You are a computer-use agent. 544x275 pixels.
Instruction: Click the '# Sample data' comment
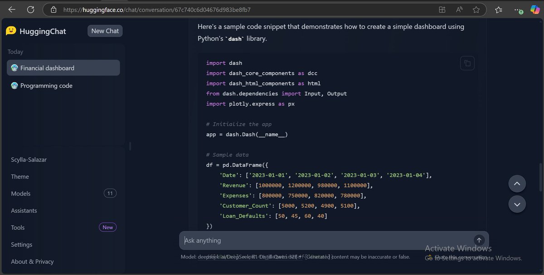(x=228, y=155)
